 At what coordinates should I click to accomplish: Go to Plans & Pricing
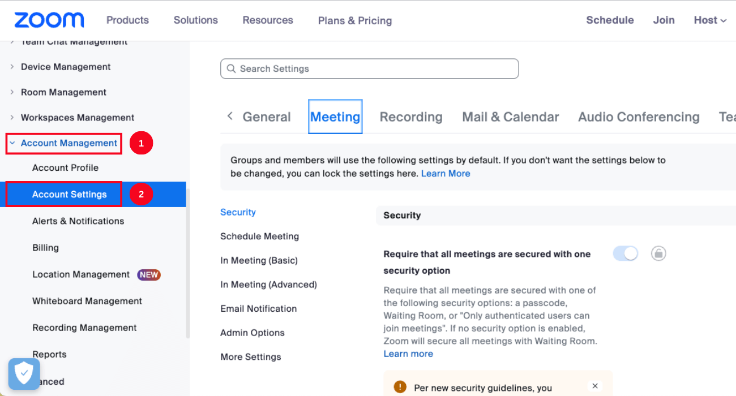click(355, 20)
